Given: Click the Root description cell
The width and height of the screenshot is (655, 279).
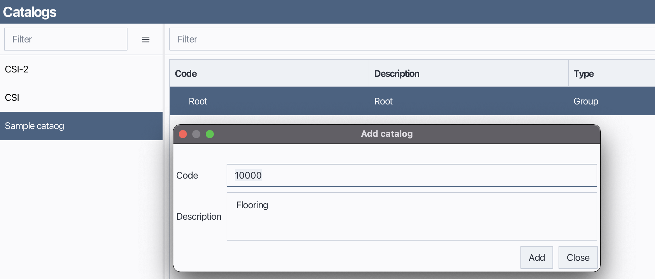Looking at the screenshot, I should tap(468, 101).
